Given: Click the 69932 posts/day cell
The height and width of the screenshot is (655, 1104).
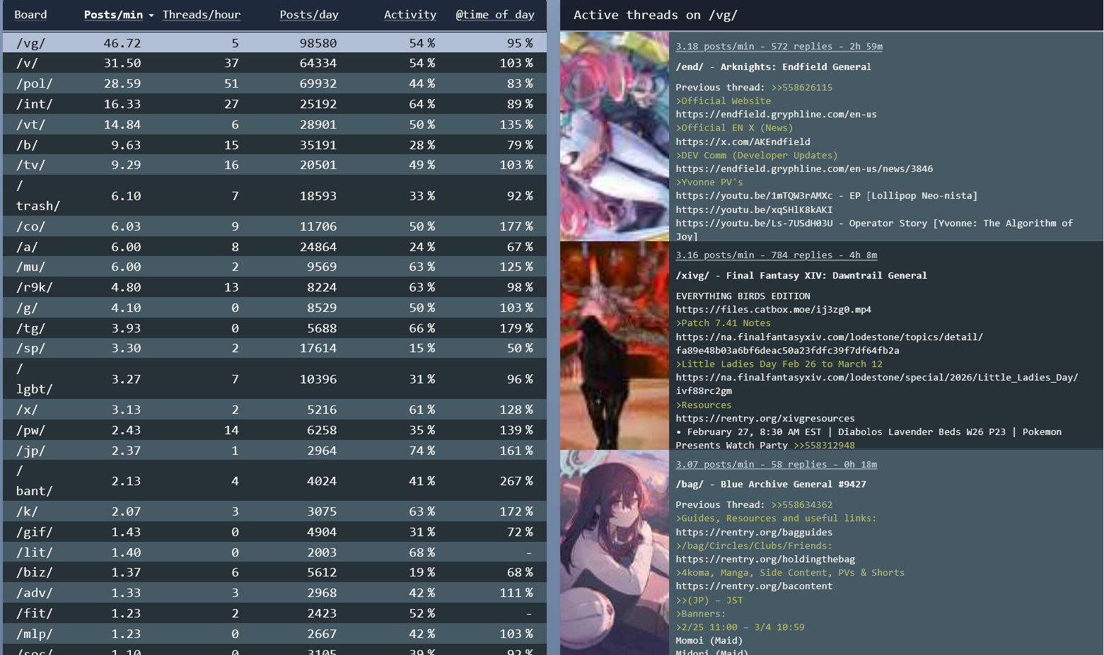Looking at the screenshot, I should pyautogui.click(x=318, y=83).
